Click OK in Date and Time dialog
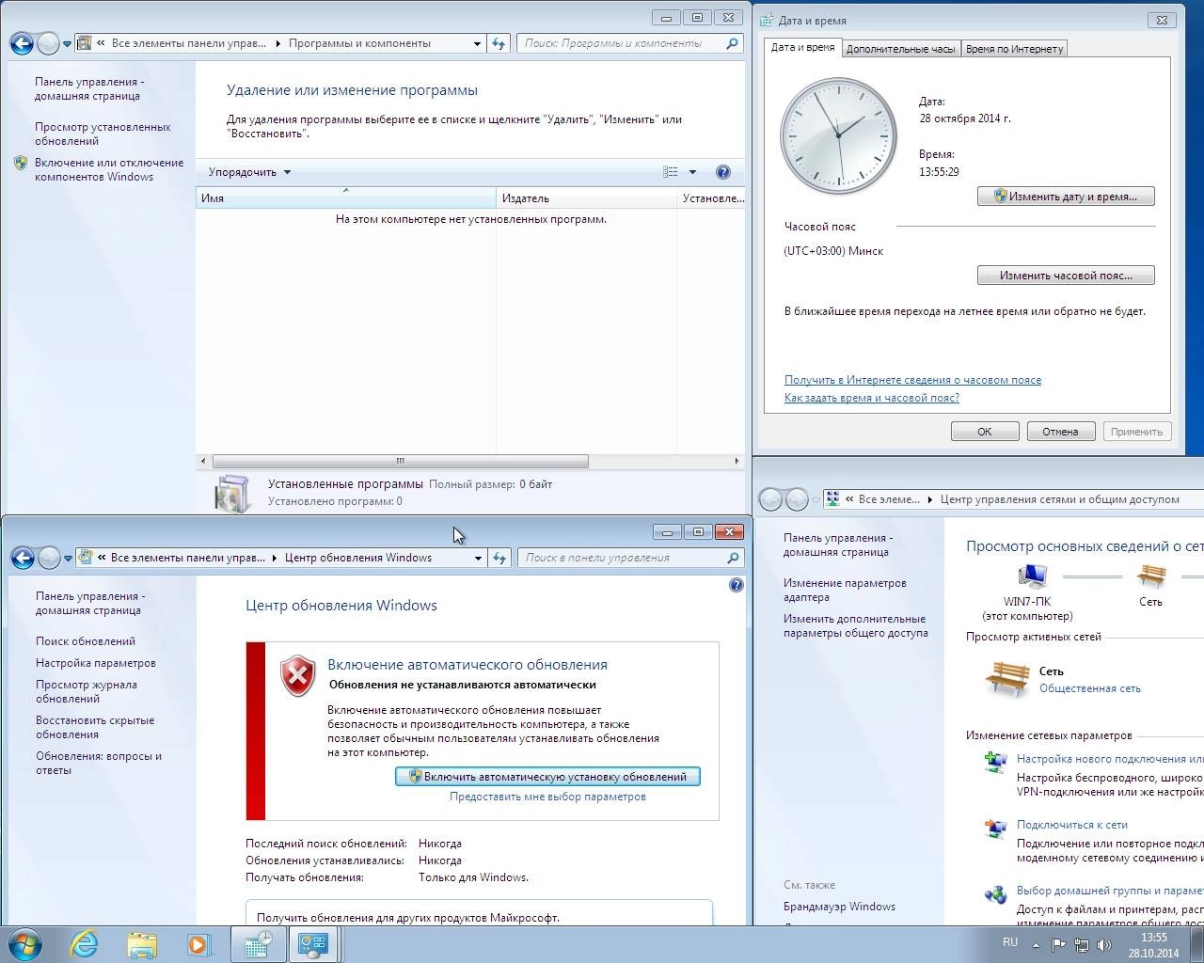This screenshot has height=963, width=1204. [x=985, y=432]
